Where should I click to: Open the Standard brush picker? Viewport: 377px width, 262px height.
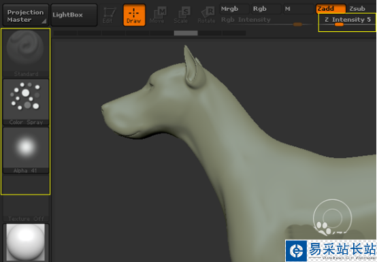(x=26, y=54)
